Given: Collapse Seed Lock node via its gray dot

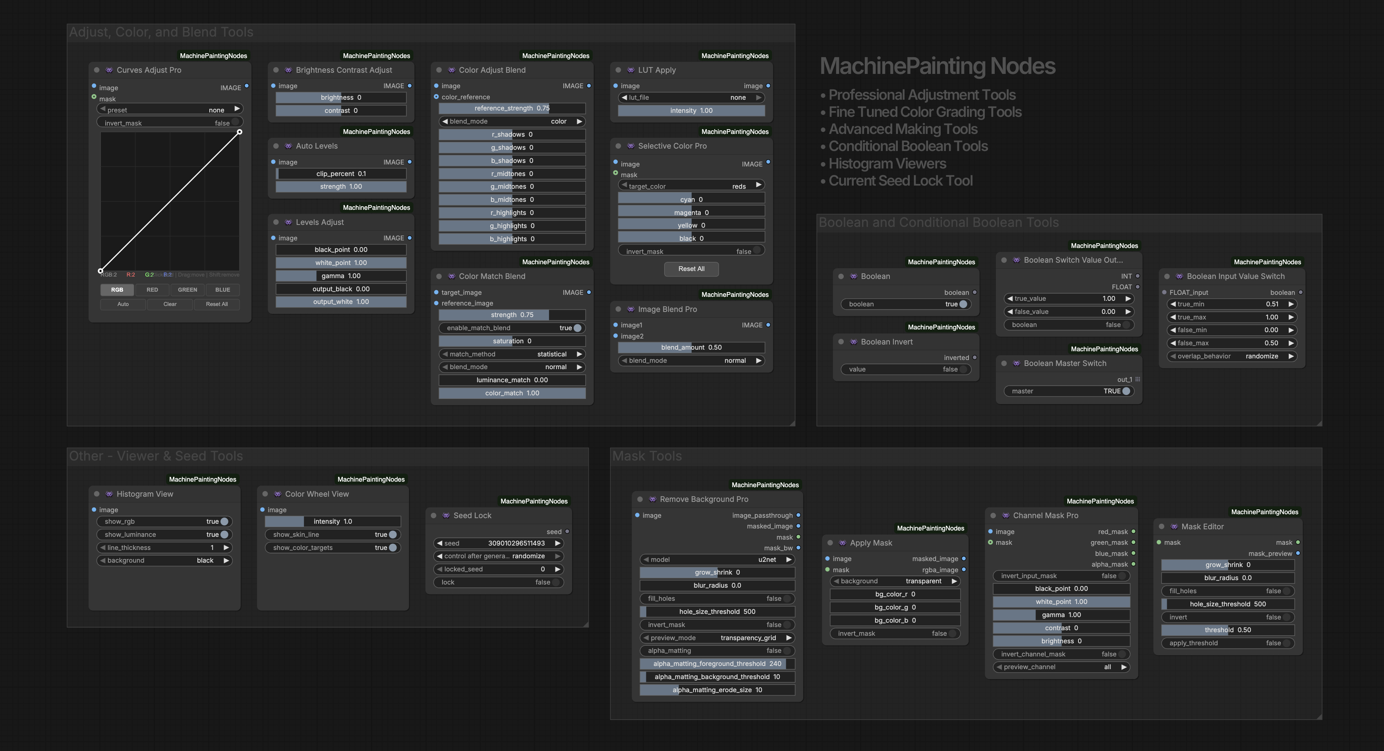Looking at the screenshot, I should pos(433,515).
